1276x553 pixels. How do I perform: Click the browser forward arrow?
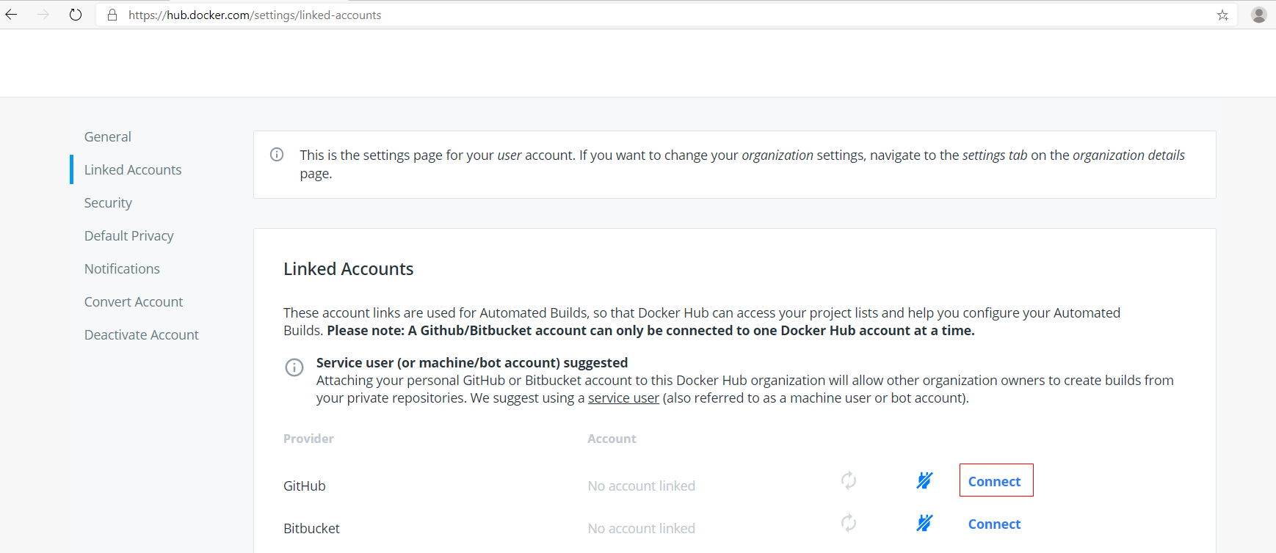tap(43, 15)
